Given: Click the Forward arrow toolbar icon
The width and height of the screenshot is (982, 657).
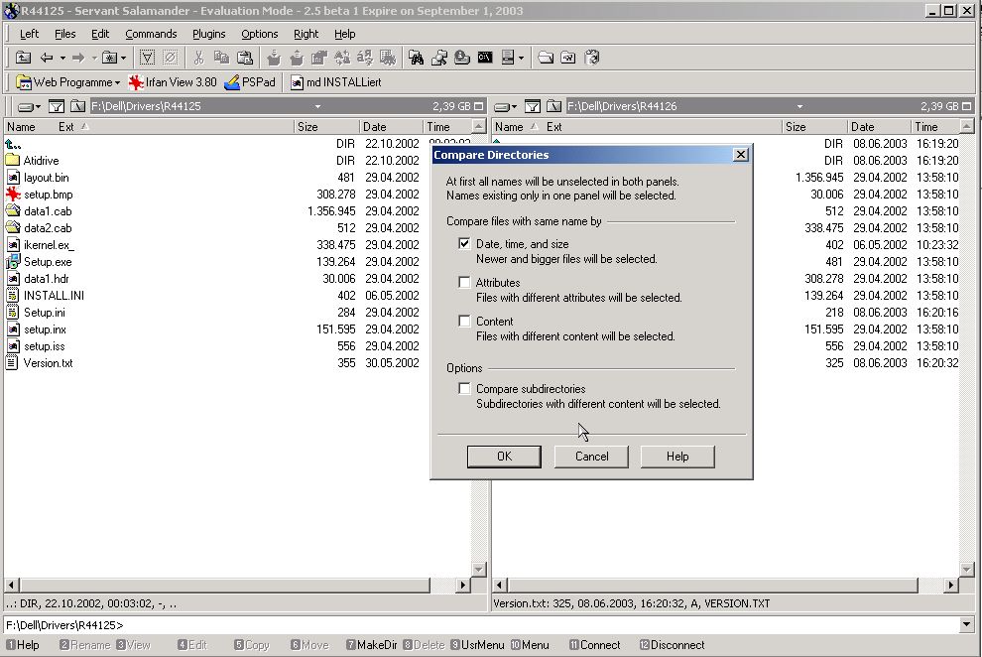Looking at the screenshot, I should [x=78, y=58].
